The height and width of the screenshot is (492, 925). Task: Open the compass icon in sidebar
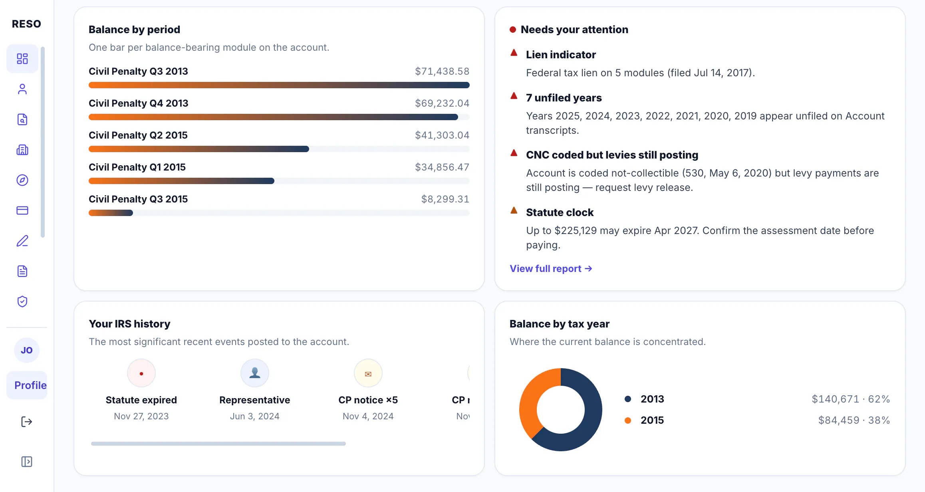(x=22, y=180)
